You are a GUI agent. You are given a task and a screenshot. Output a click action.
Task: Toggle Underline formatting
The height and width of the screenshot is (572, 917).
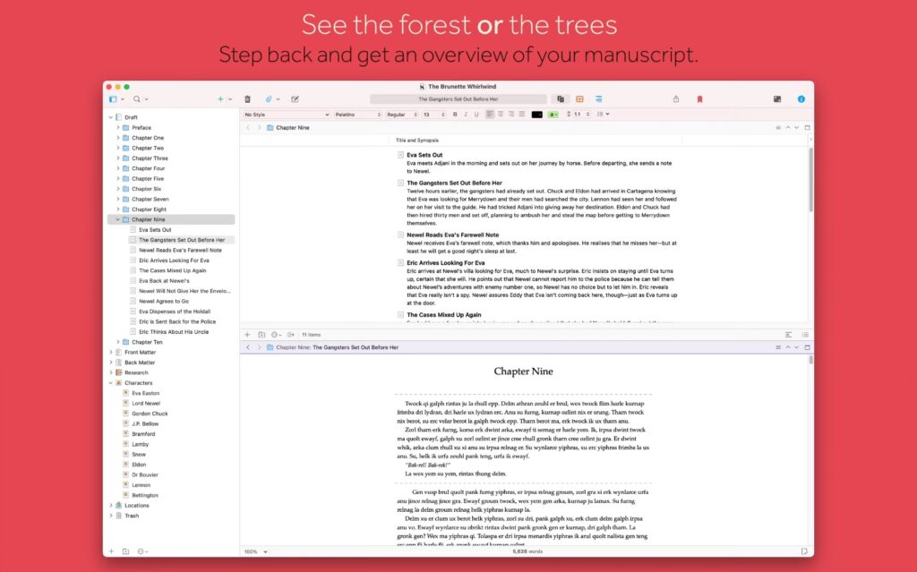pos(475,115)
